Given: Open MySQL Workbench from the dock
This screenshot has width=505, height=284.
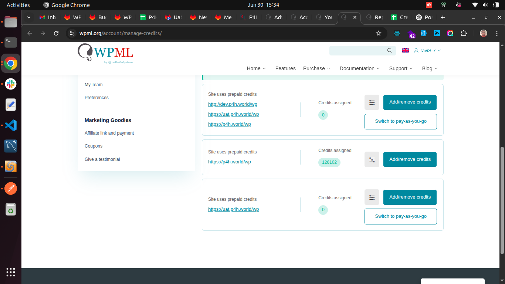Looking at the screenshot, I should [11, 146].
